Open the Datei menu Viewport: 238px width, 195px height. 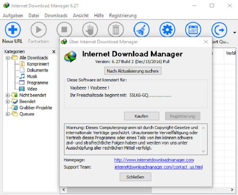[34, 15]
